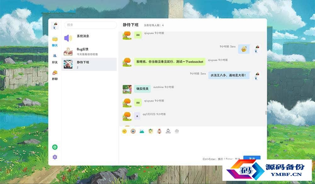Click the person outline icon in the toolbar
The height and width of the screenshot is (184, 315).
168,131
